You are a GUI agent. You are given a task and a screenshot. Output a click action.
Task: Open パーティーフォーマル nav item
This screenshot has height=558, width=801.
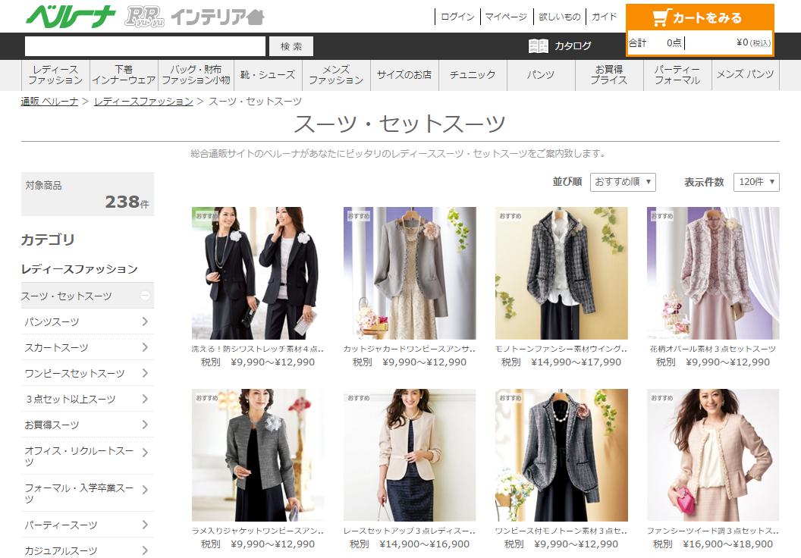coord(677,75)
